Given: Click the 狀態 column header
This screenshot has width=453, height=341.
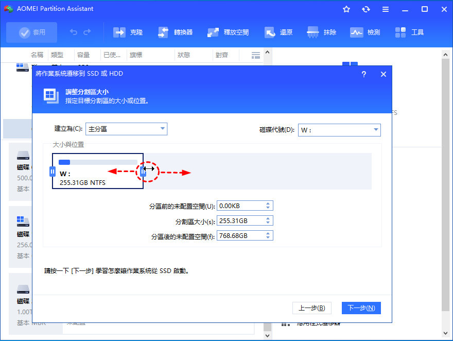Looking at the screenshot, I should [x=184, y=55].
